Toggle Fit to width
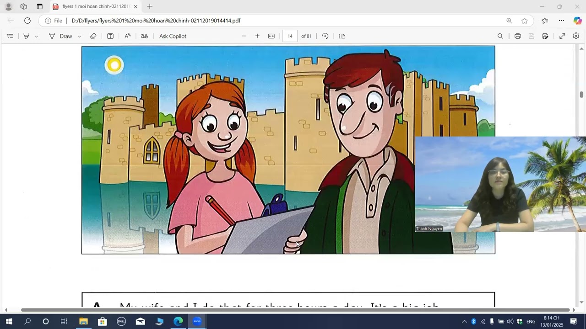586x329 pixels. click(x=271, y=36)
